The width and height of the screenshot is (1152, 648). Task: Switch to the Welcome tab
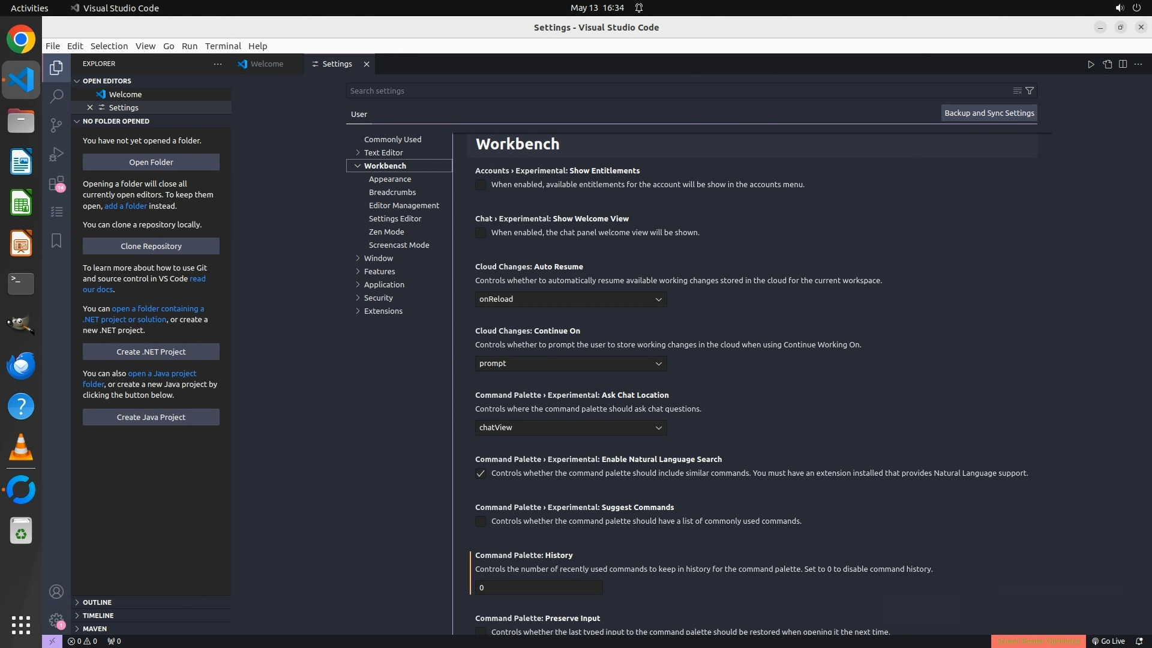266,64
